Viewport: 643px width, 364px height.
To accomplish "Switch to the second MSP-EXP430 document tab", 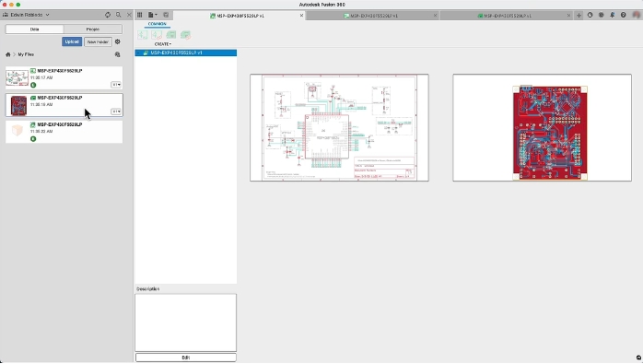I will (370, 16).
